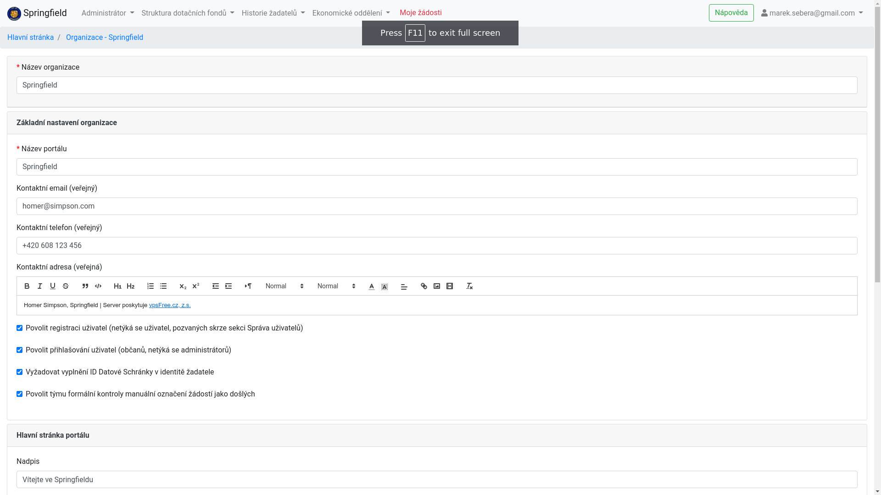Toggle bold formatting in address editor

pyautogui.click(x=27, y=286)
